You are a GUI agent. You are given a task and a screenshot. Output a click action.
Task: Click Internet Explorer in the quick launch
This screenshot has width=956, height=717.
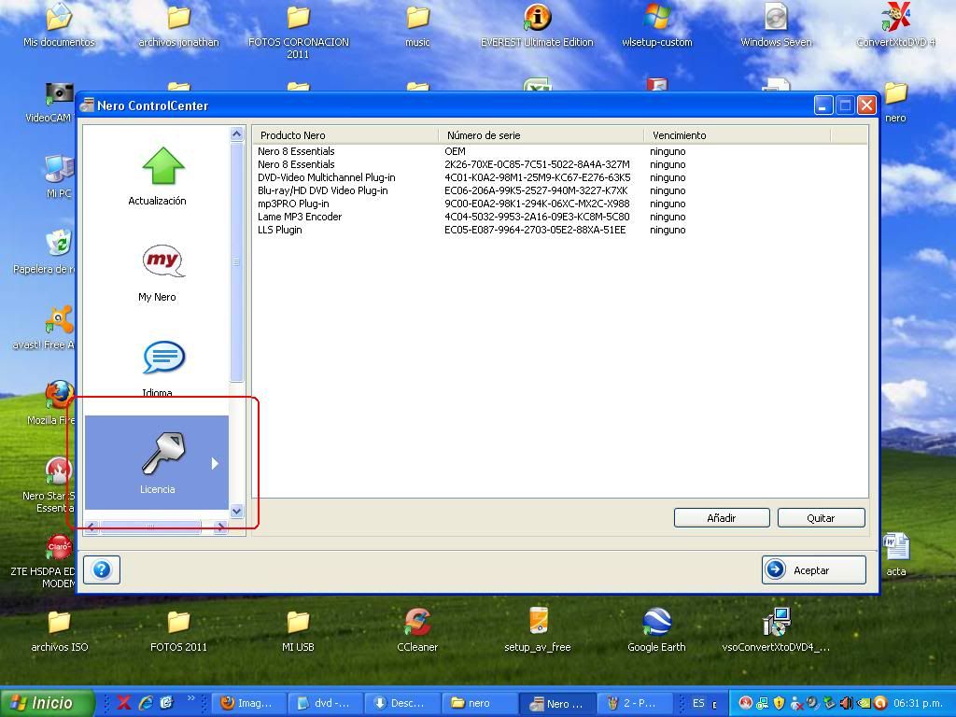[x=146, y=703]
